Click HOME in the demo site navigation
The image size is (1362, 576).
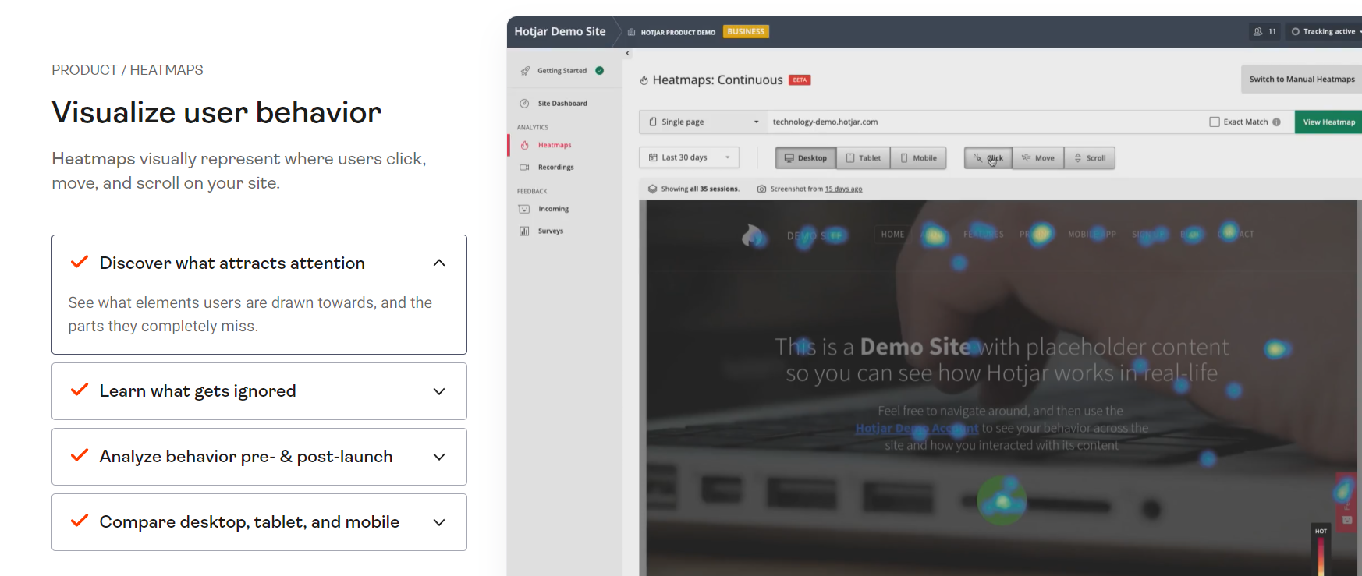pyautogui.click(x=892, y=234)
